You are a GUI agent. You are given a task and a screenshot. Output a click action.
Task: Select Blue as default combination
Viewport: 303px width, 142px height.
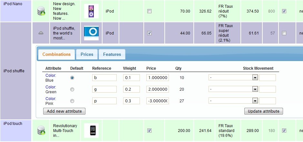click(72, 78)
